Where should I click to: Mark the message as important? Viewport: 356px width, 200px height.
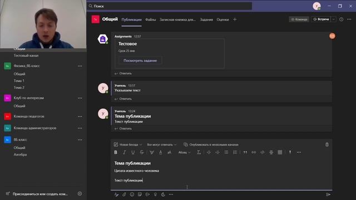tap(290, 152)
